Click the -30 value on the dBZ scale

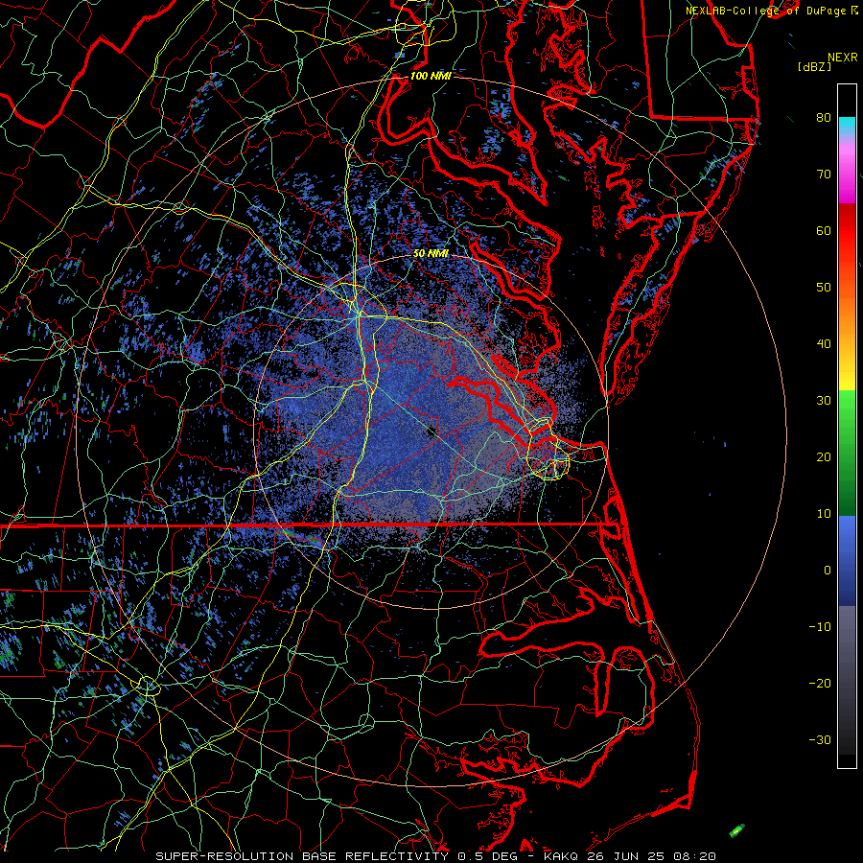(820, 739)
